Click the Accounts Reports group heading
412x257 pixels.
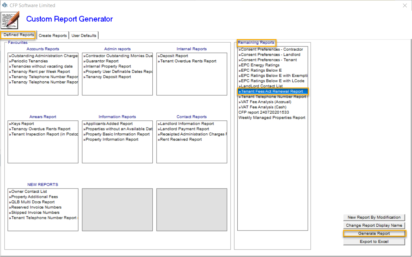click(43, 49)
